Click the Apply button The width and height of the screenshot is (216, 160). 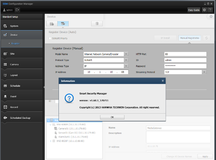pyautogui.click(x=205, y=157)
